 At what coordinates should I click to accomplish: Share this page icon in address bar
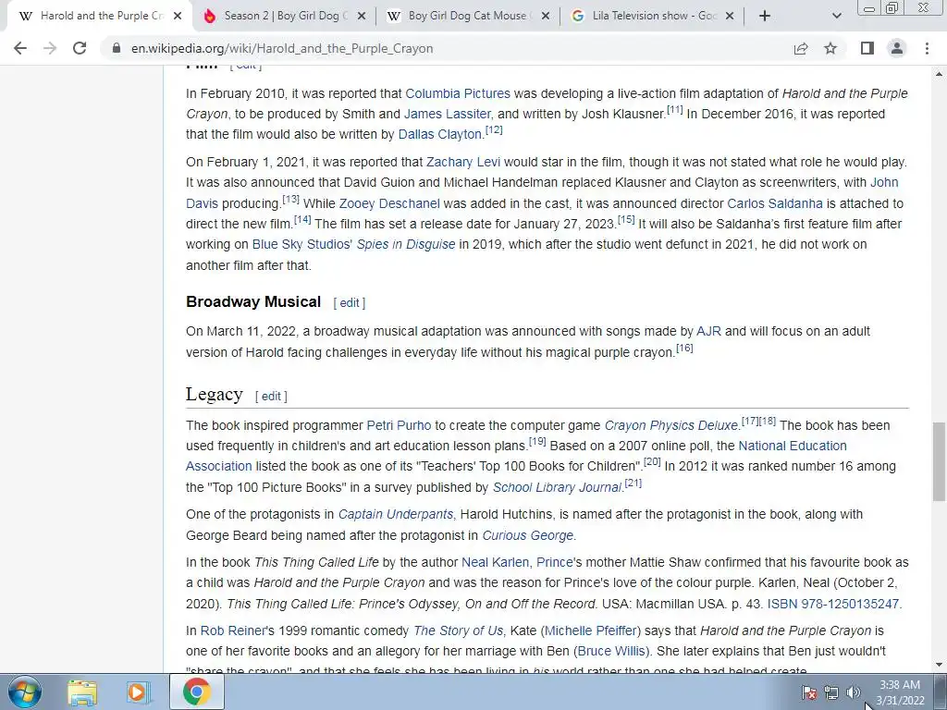pyautogui.click(x=801, y=48)
